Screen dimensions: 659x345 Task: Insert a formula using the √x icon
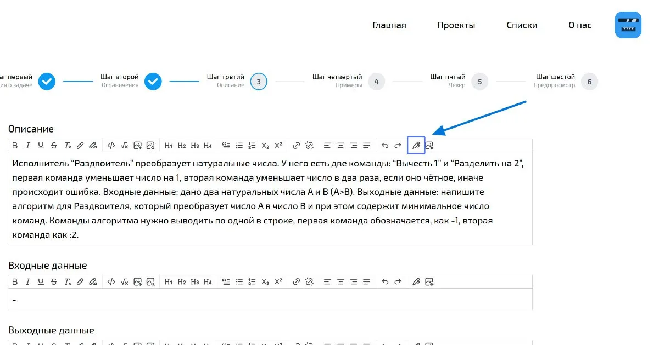[125, 145]
